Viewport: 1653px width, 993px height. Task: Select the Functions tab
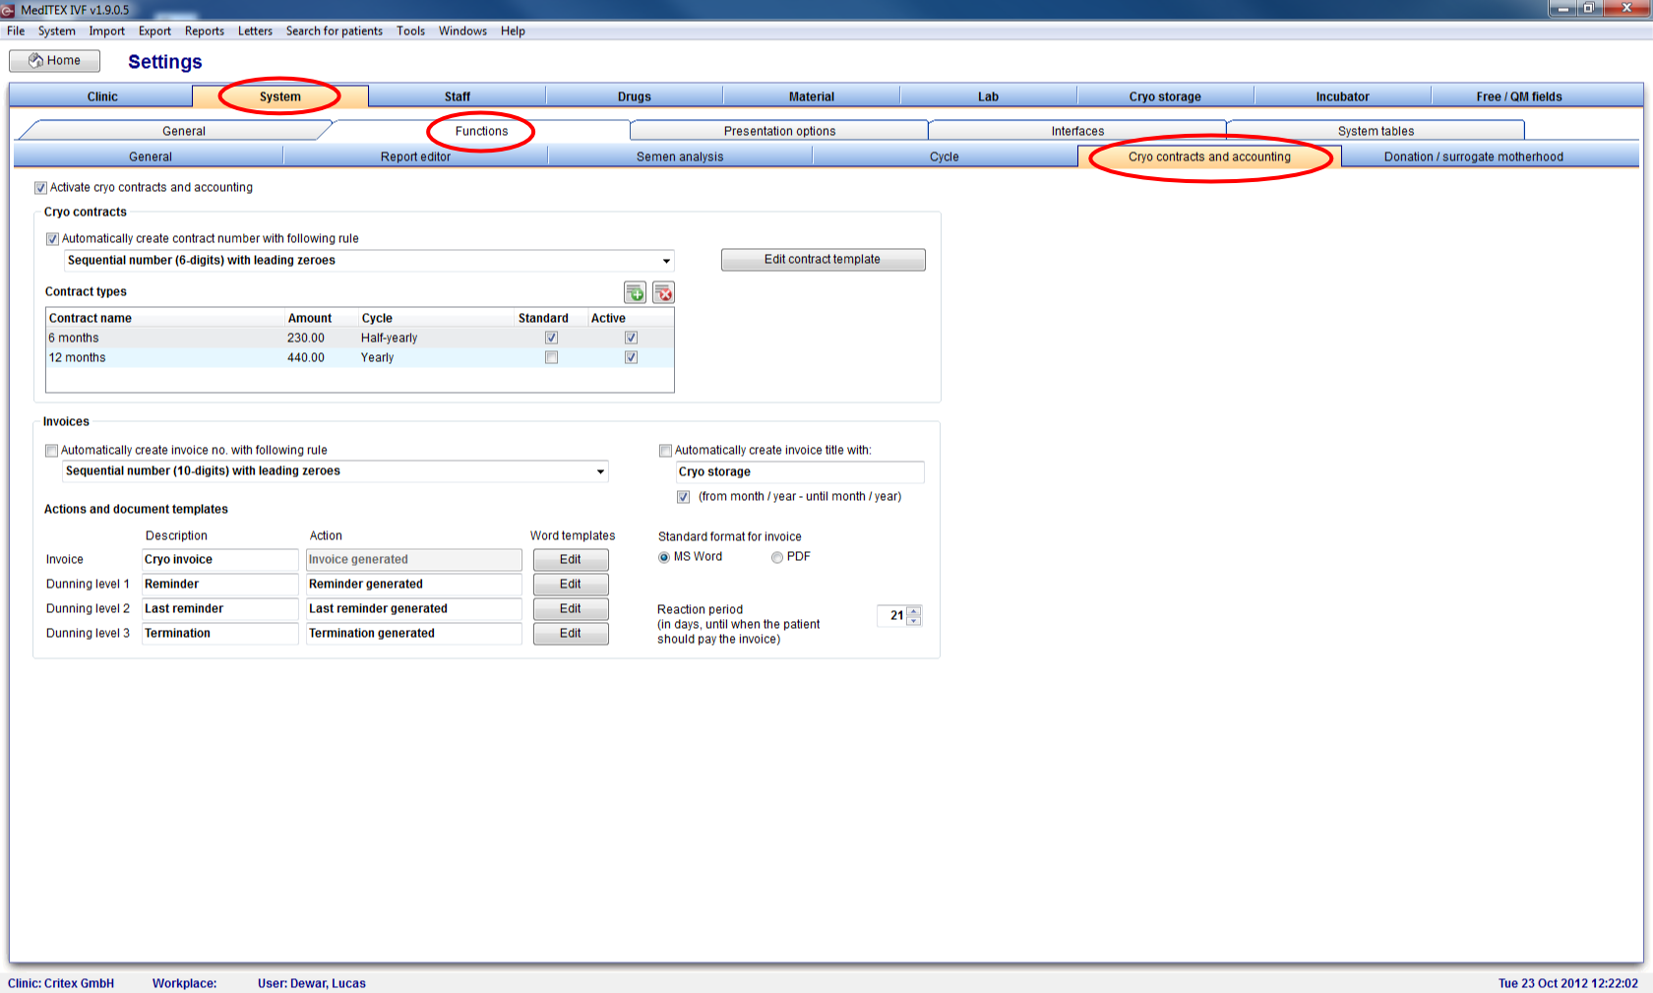[x=482, y=131]
